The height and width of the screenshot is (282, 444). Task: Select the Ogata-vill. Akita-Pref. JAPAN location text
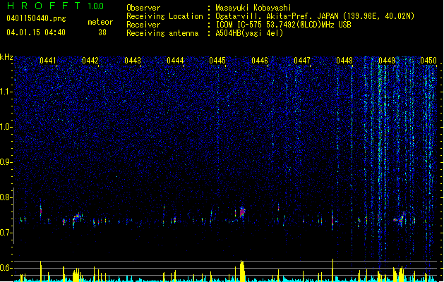pos(315,16)
